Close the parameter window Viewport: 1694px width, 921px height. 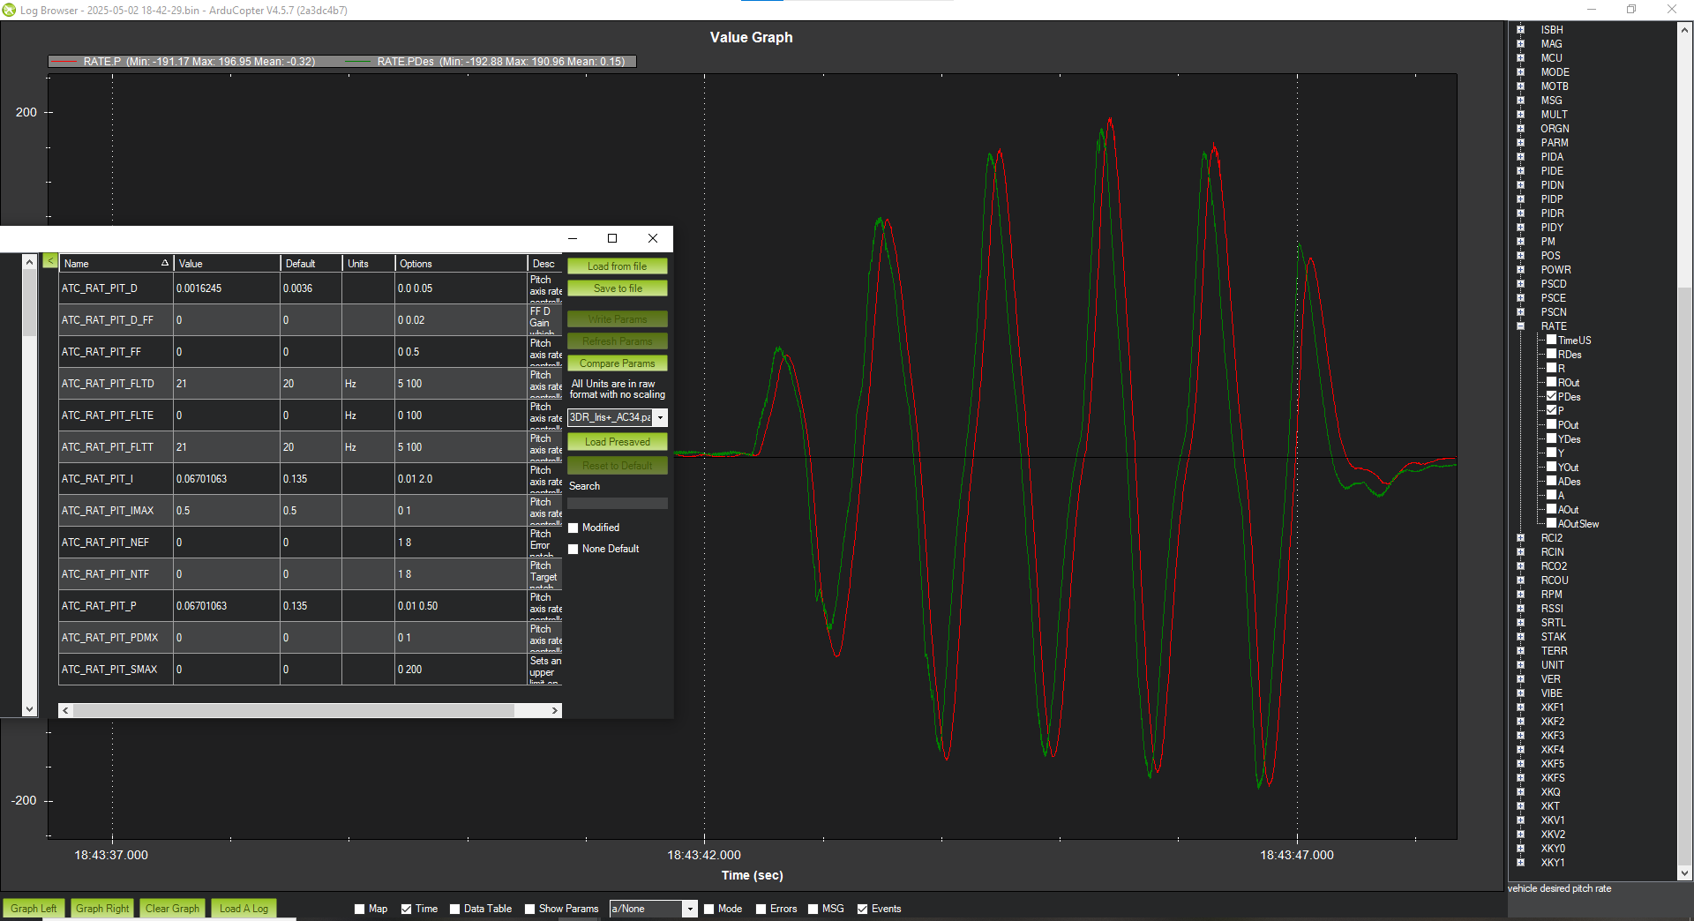click(x=653, y=238)
